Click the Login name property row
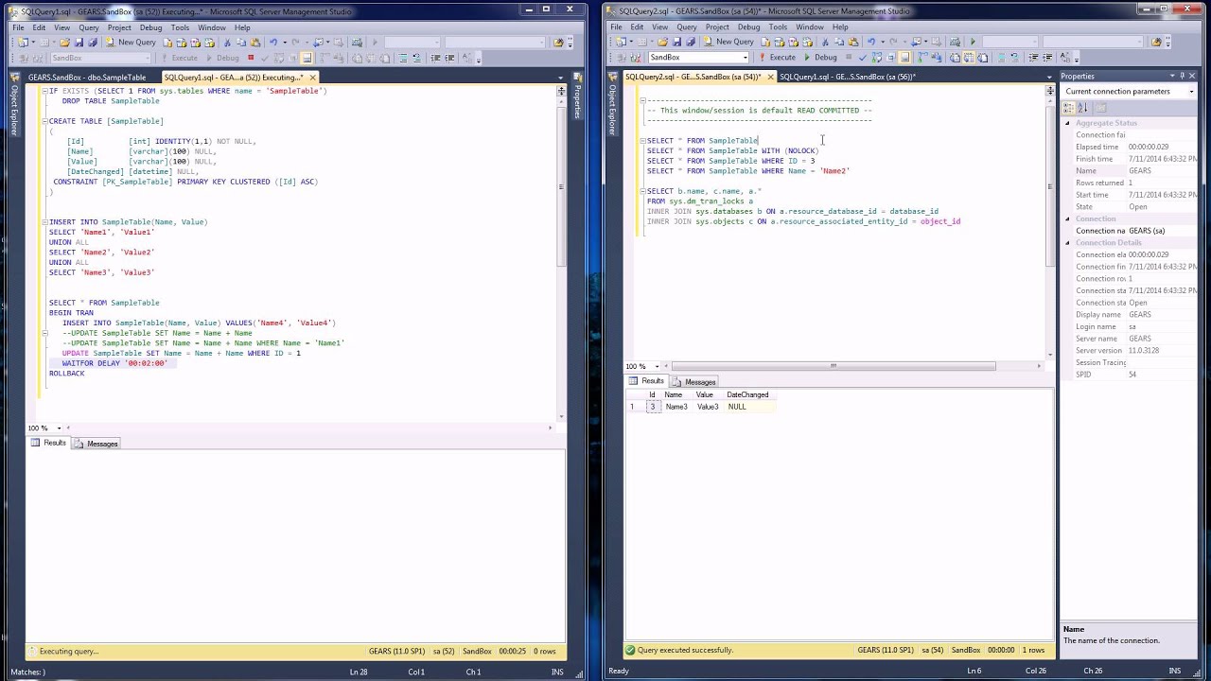 click(1130, 326)
